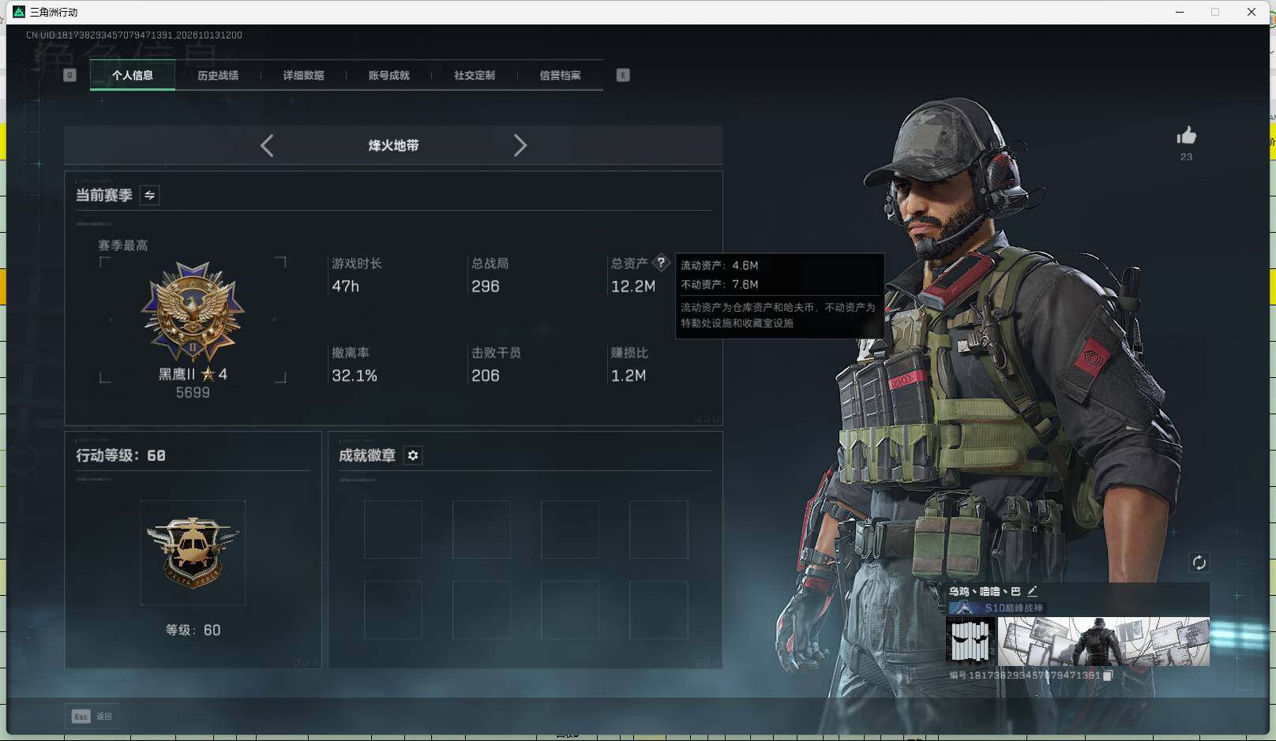Go to the 社交定制 tab
This screenshot has width=1276, height=741.
475,76
